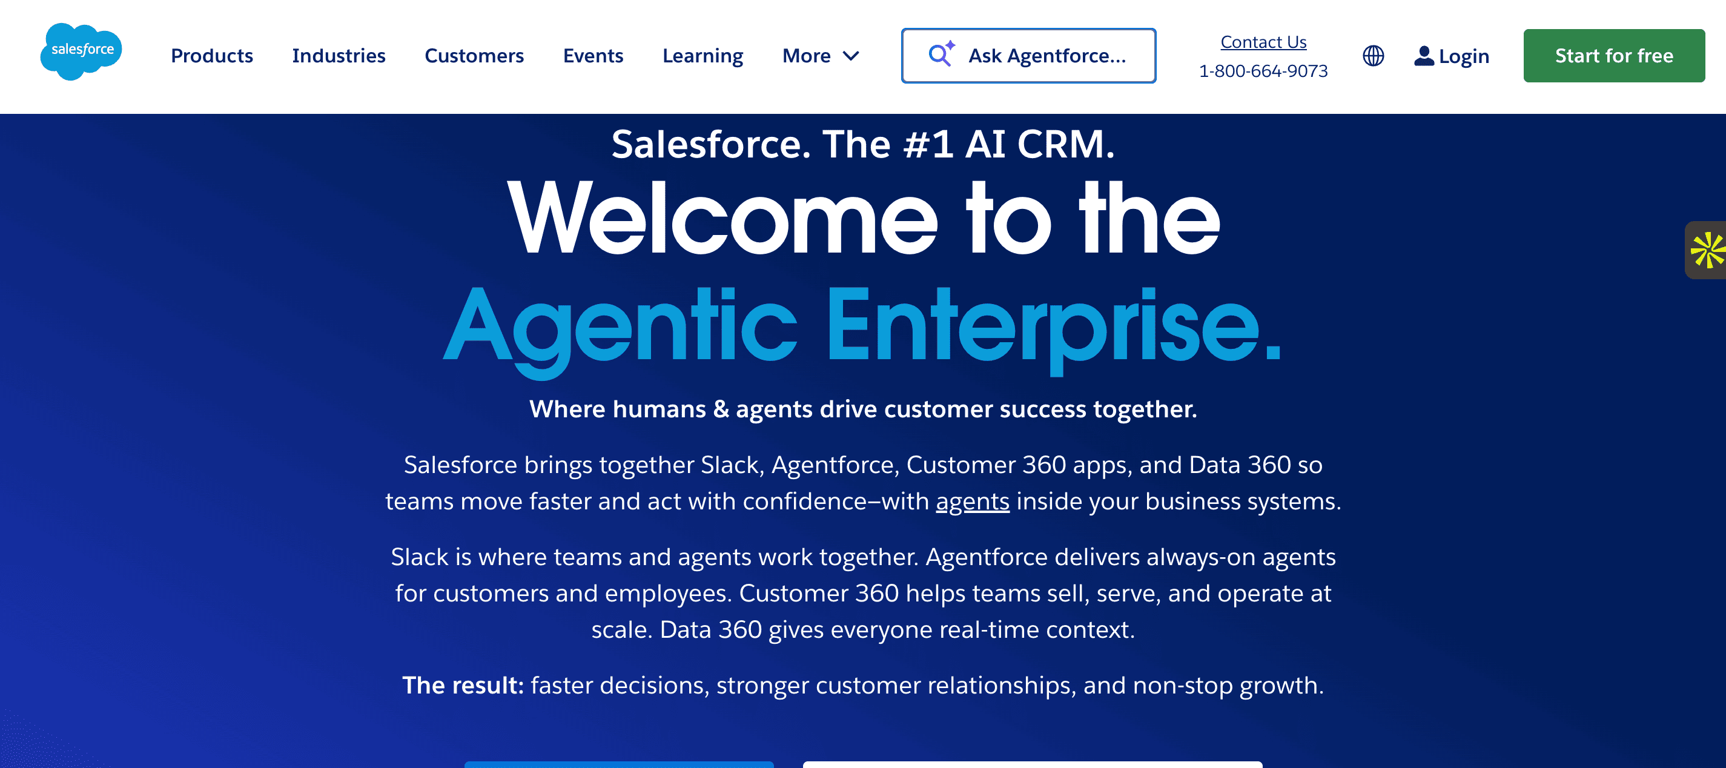Viewport: 1726px width, 768px height.
Task: Go to the Events section
Action: pos(593,56)
